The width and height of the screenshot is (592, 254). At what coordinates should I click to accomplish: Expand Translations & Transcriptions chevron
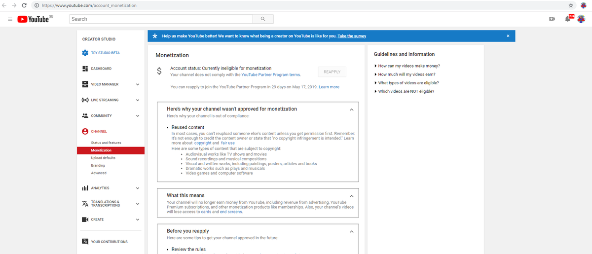click(x=138, y=204)
